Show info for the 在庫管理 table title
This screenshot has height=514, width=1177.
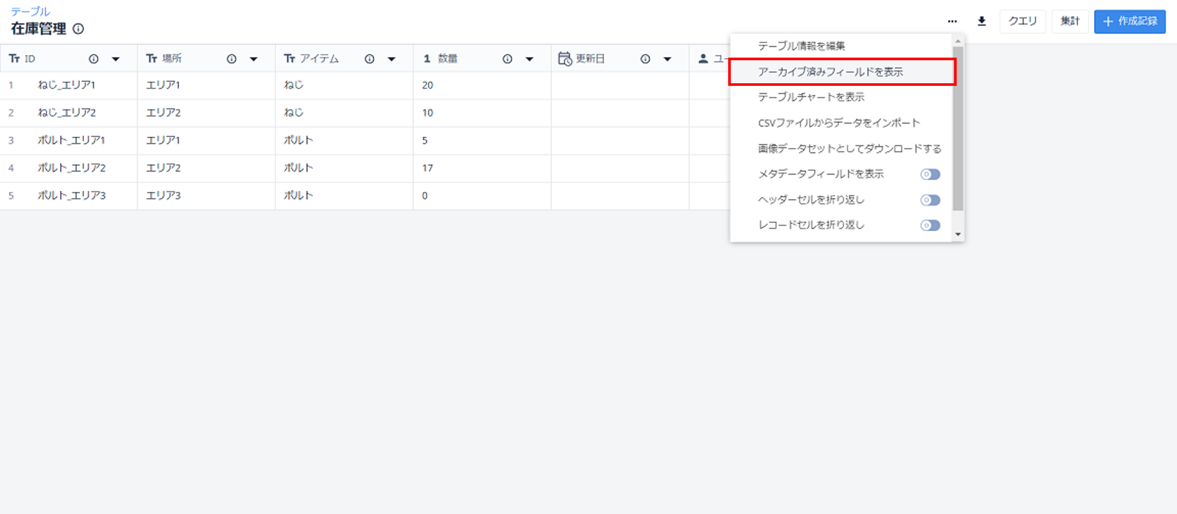pos(78,29)
